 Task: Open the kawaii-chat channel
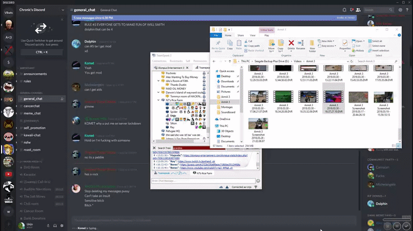pyautogui.click(x=32, y=135)
